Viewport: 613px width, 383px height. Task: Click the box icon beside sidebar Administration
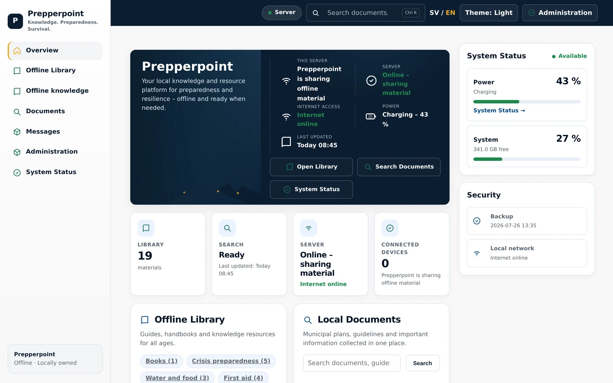click(17, 152)
